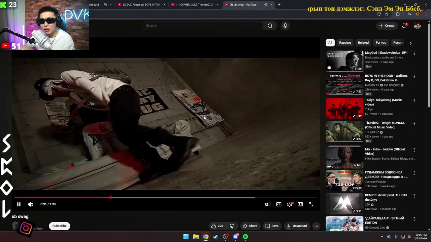The height and width of the screenshot is (242, 431).
Task: Select the For you filter chip
Action: click(x=381, y=43)
